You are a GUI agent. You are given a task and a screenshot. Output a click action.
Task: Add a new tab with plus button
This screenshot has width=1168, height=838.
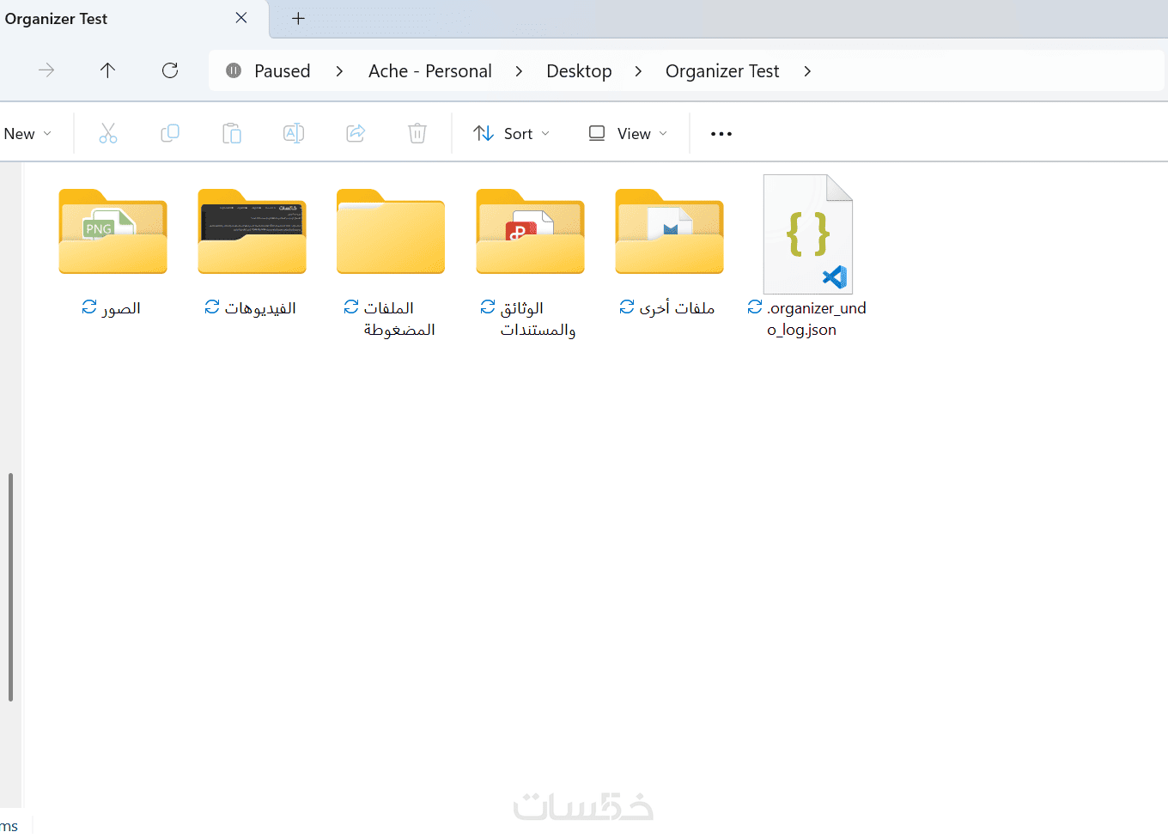click(298, 19)
